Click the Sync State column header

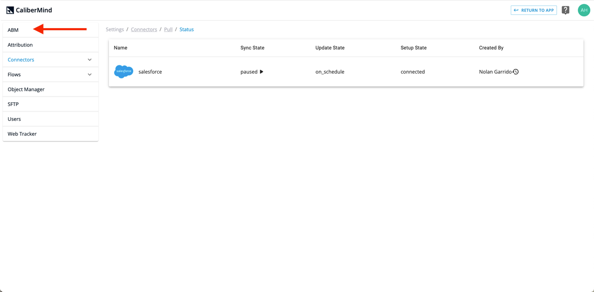tap(252, 48)
